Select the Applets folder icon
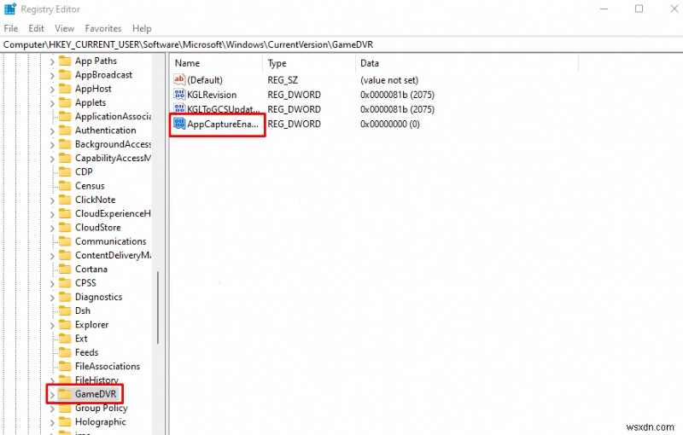The height and width of the screenshot is (435, 683). click(65, 102)
